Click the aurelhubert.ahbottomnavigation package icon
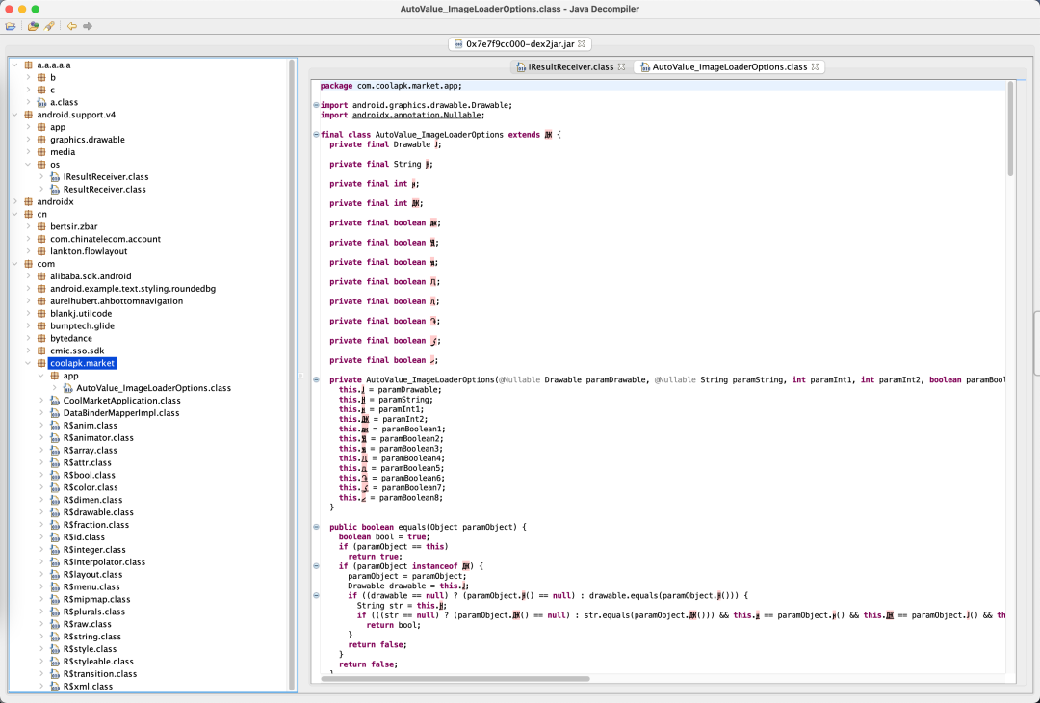 [x=41, y=301]
